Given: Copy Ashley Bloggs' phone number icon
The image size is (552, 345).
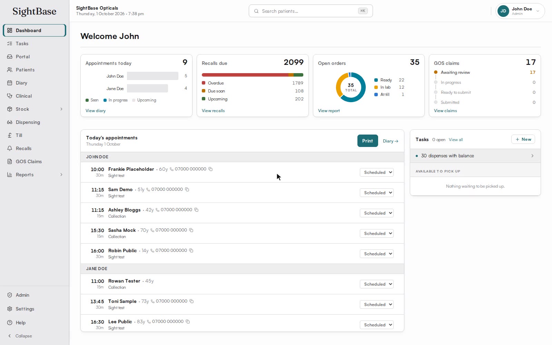Looking at the screenshot, I should click(196, 210).
